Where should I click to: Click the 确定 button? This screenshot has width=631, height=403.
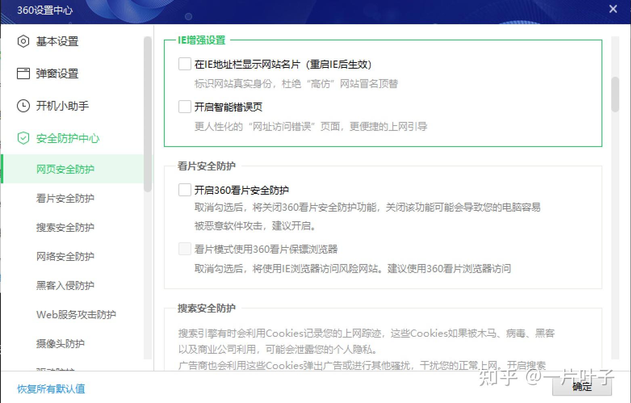(x=582, y=386)
